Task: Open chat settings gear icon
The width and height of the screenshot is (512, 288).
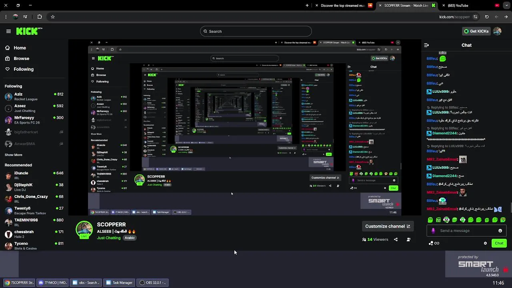Action: [485, 243]
